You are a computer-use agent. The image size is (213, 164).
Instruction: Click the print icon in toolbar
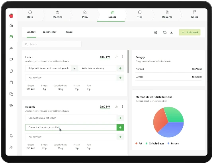(x=156, y=32)
